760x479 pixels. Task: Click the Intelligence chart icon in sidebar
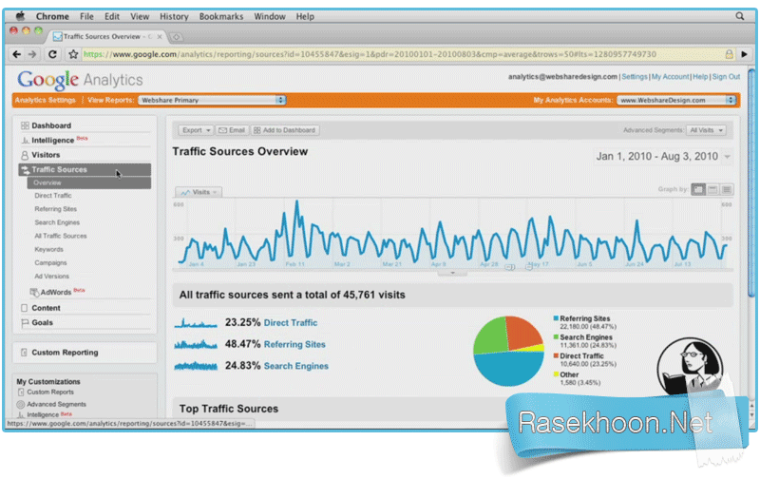(25, 140)
